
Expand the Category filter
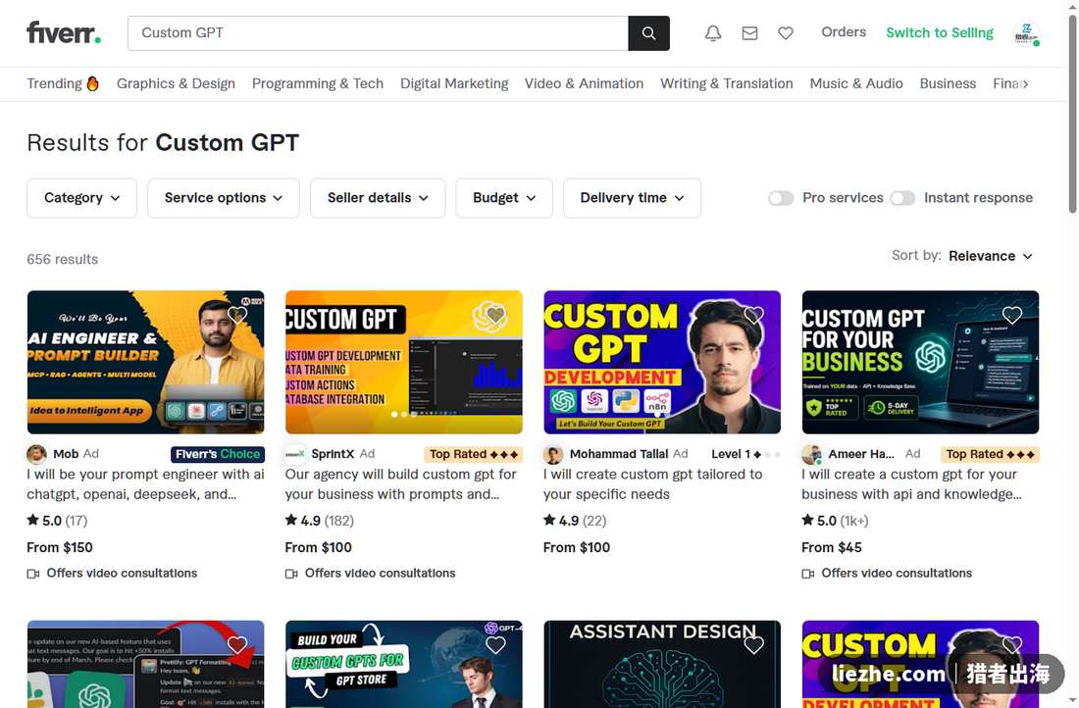[81, 198]
